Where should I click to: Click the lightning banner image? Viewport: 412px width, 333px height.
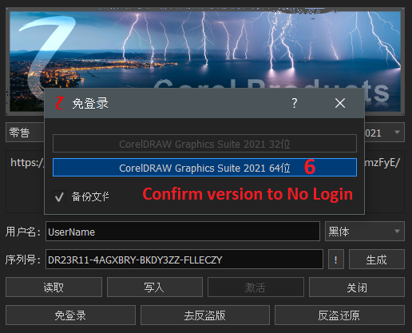205,50
